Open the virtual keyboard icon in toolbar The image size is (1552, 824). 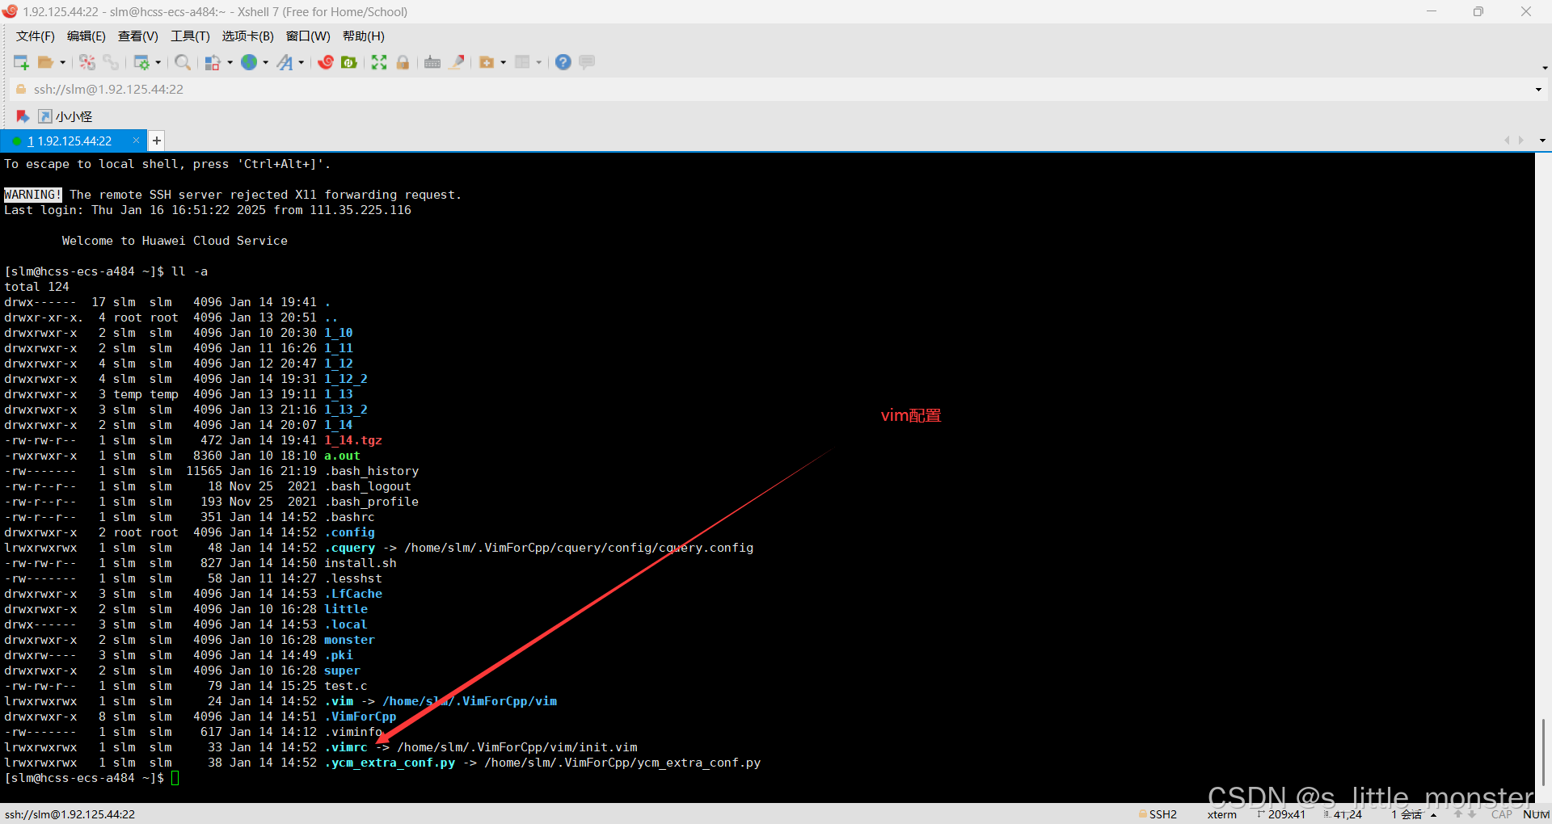(x=432, y=62)
